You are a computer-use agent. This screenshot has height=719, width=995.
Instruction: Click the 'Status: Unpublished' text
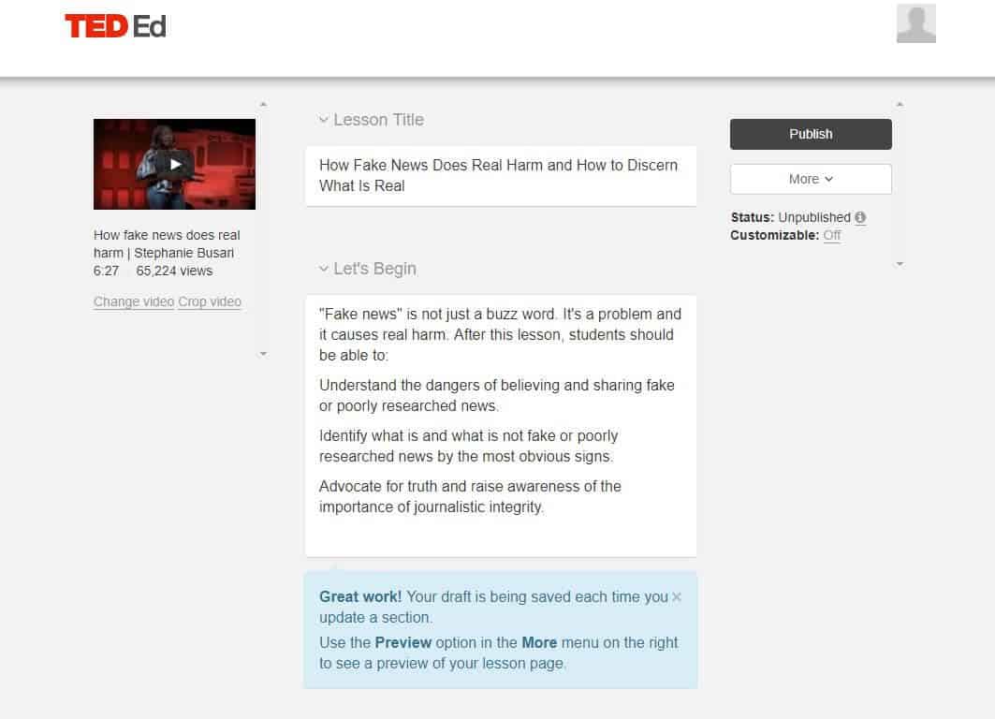coord(791,217)
